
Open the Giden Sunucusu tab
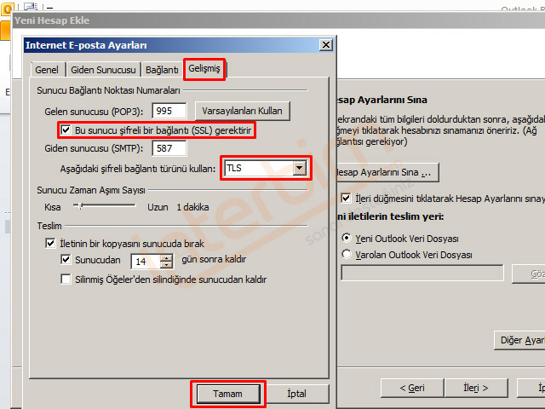[103, 70]
